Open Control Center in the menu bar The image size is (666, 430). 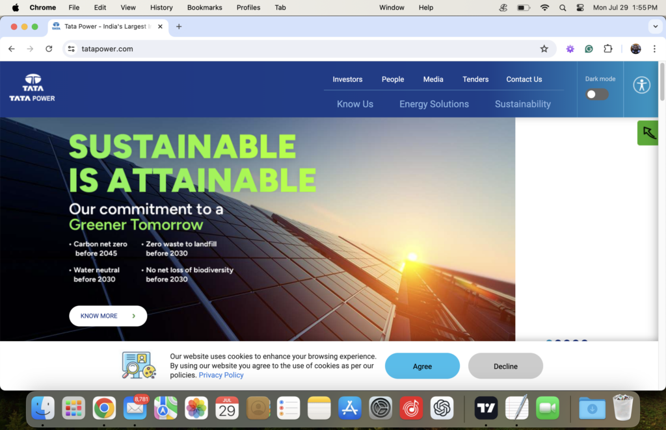[x=580, y=8]
